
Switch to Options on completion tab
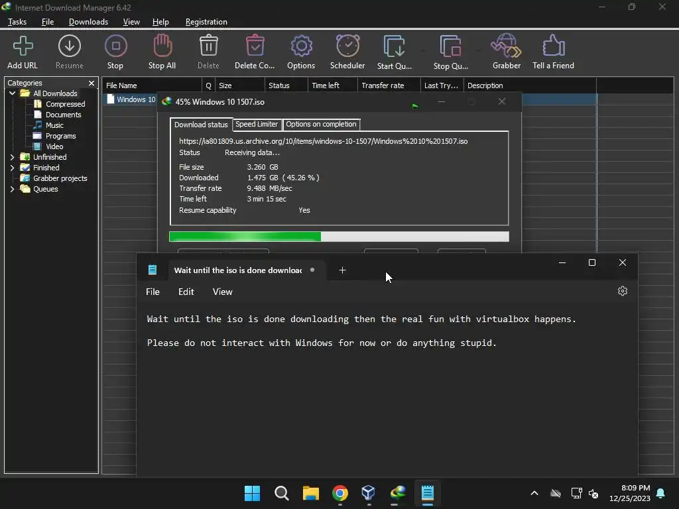tap(321, 124)
